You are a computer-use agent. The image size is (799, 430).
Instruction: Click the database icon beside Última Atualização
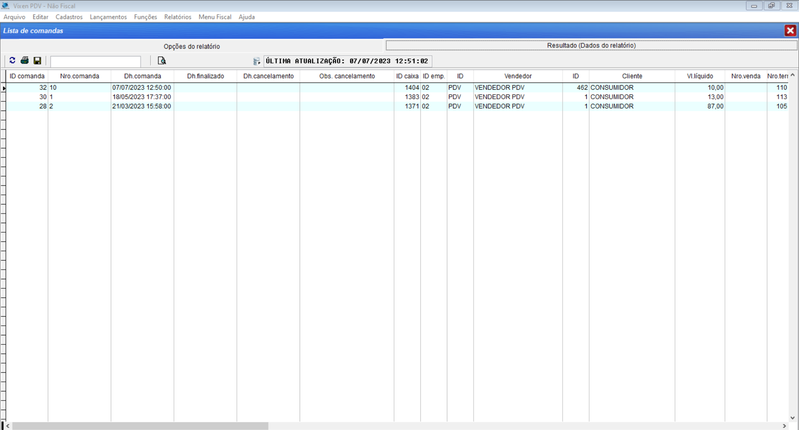256,61
